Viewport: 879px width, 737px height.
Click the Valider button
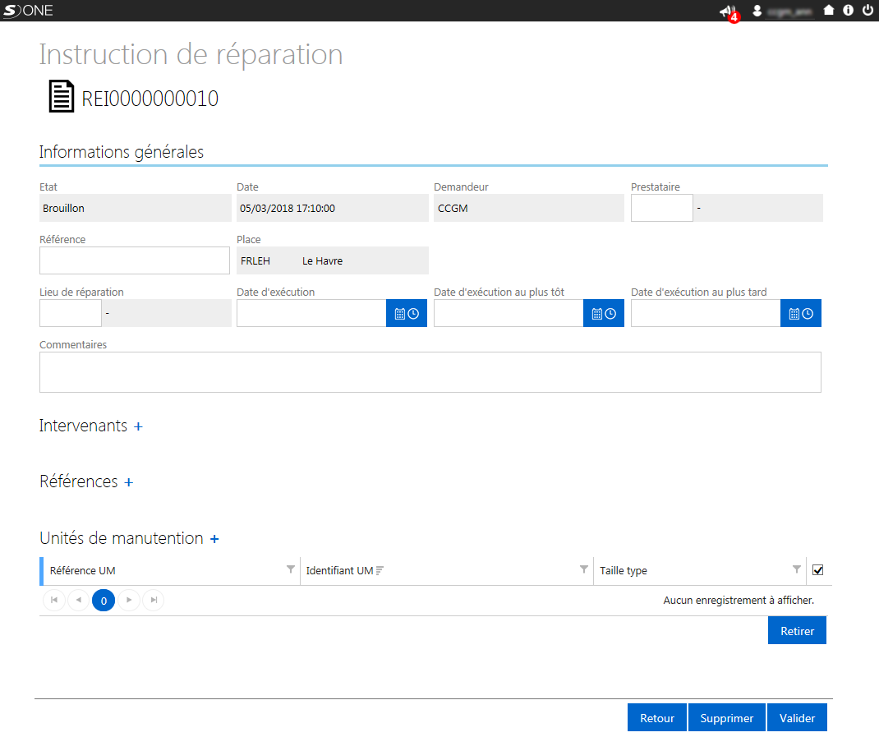point(797,718)
